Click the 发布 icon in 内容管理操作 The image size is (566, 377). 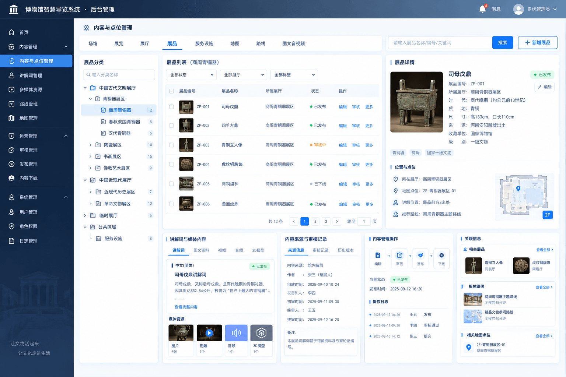(420, 256)
